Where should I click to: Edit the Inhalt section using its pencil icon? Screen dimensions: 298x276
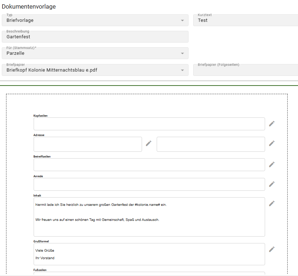272,203
